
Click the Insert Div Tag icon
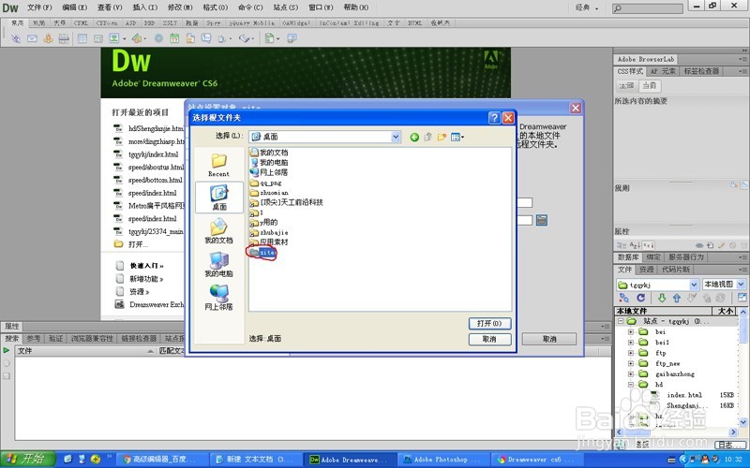pos(98,38)
